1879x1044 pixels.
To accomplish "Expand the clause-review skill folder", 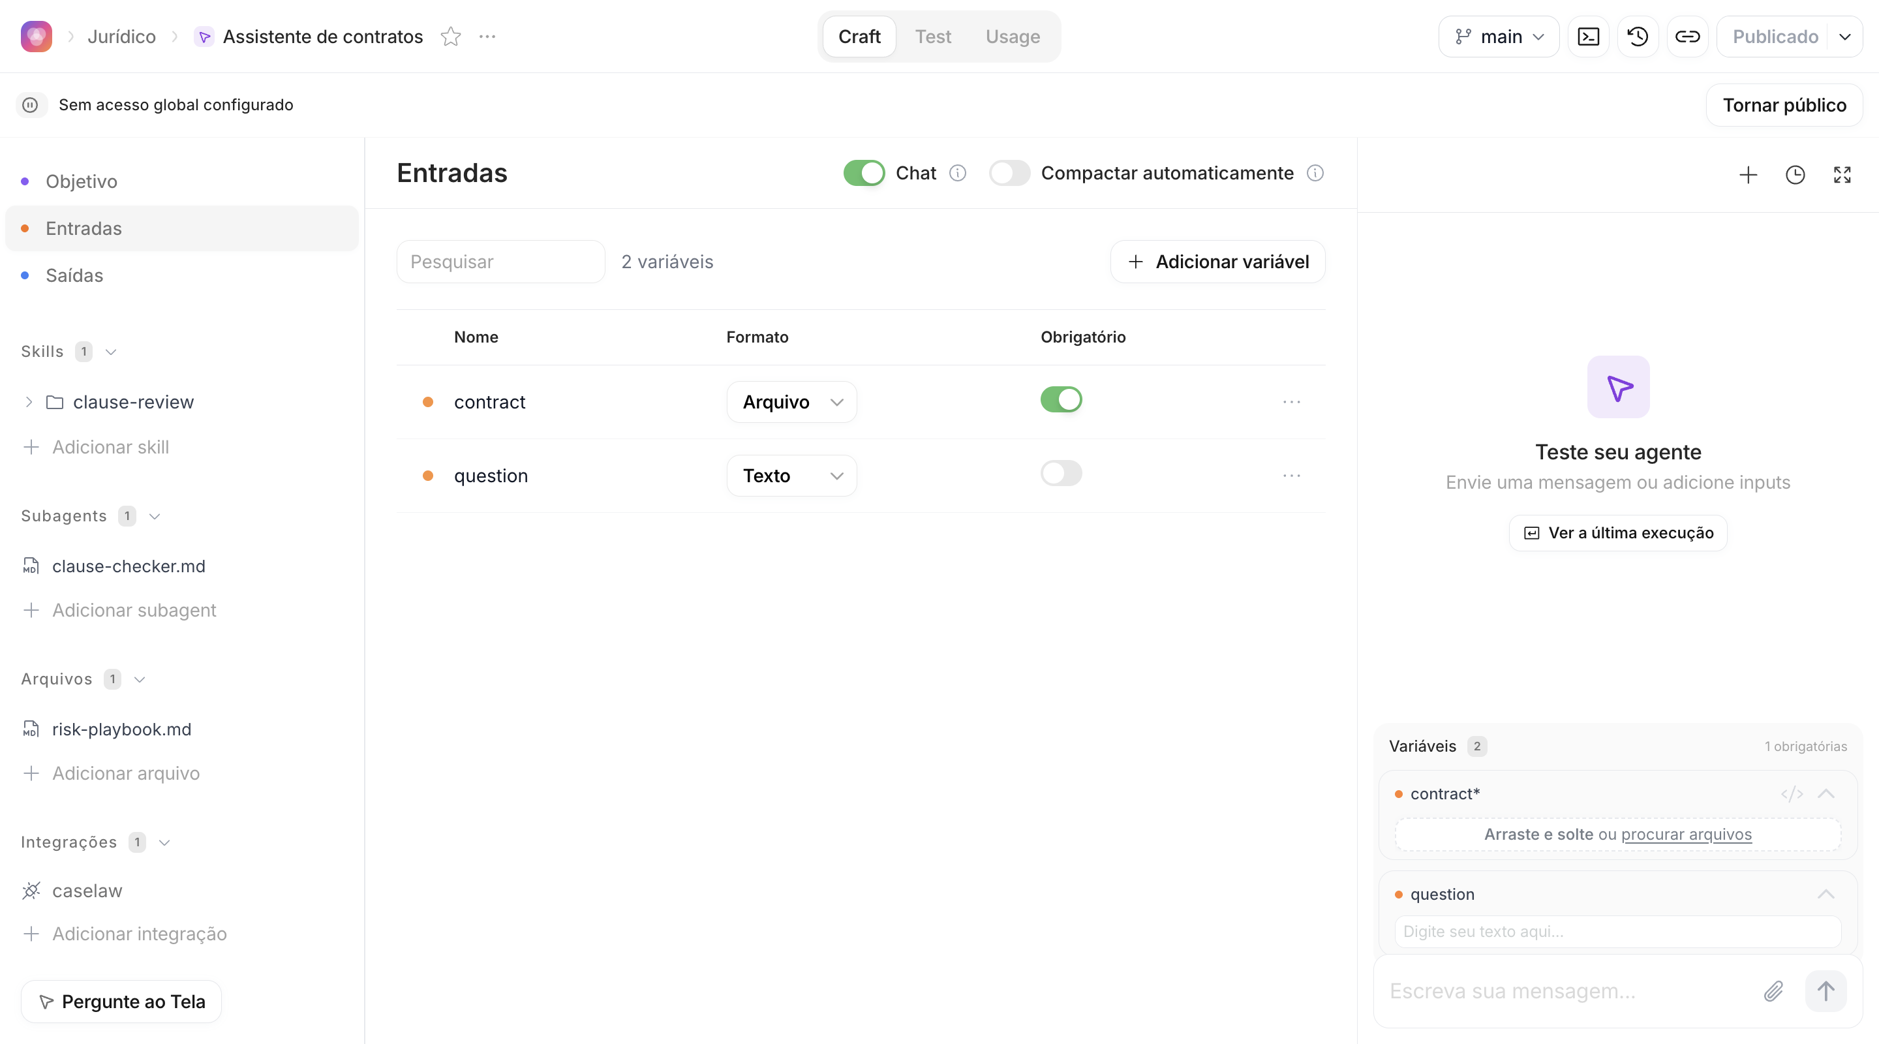I will point(29,402).
